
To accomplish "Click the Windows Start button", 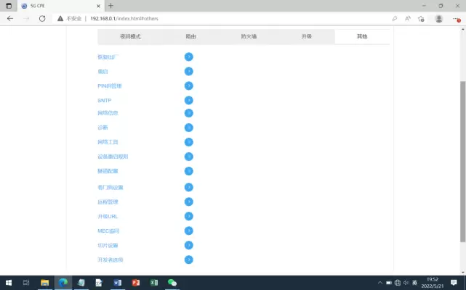I will [x=8, y=283].
